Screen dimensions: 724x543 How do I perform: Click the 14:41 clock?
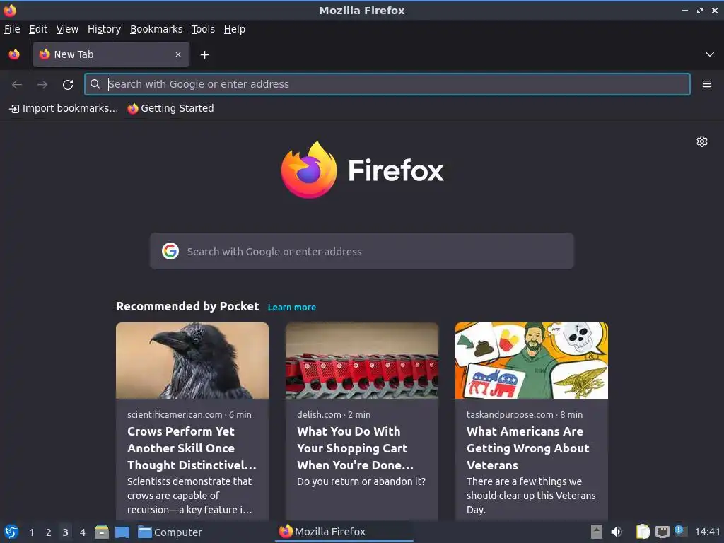tap(707, 532)
